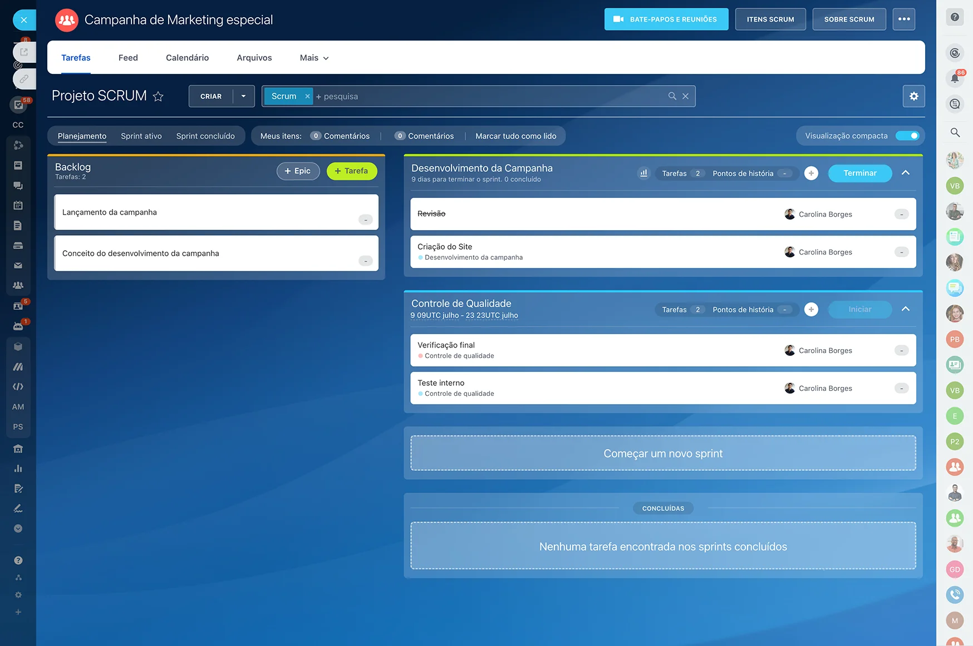The width and height of the screenshot is (973, 646).
Task: Open the CRIAR dropdown arrow
Action: [243, 96]
